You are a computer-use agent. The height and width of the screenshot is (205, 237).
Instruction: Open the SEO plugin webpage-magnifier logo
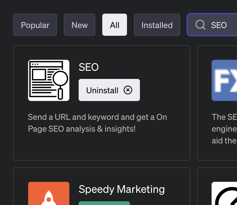[x=49, y=80]
